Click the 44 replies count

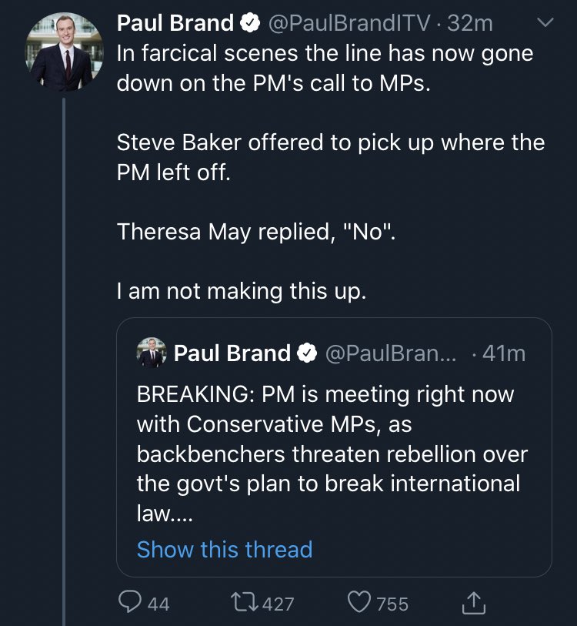pyautogui.click(x=158, y=604)
